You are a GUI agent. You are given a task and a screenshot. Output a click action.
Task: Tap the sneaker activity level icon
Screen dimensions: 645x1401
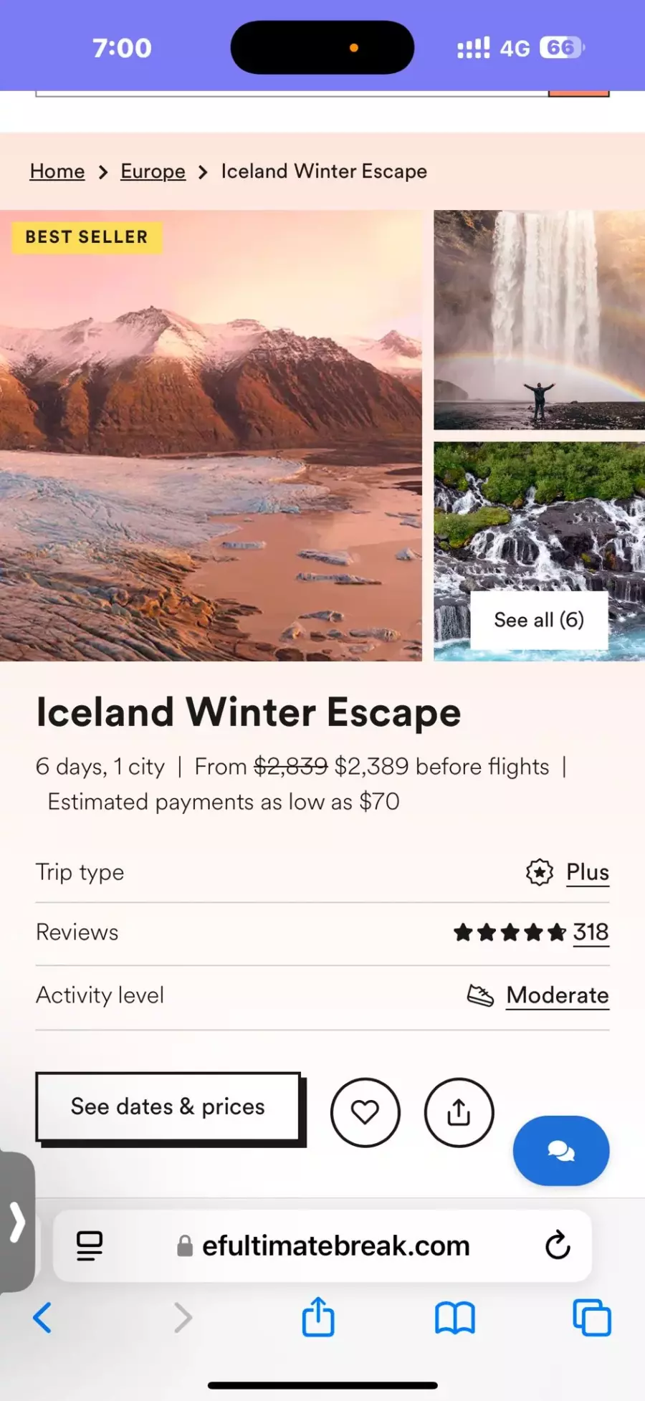click(x=480, y=995)
